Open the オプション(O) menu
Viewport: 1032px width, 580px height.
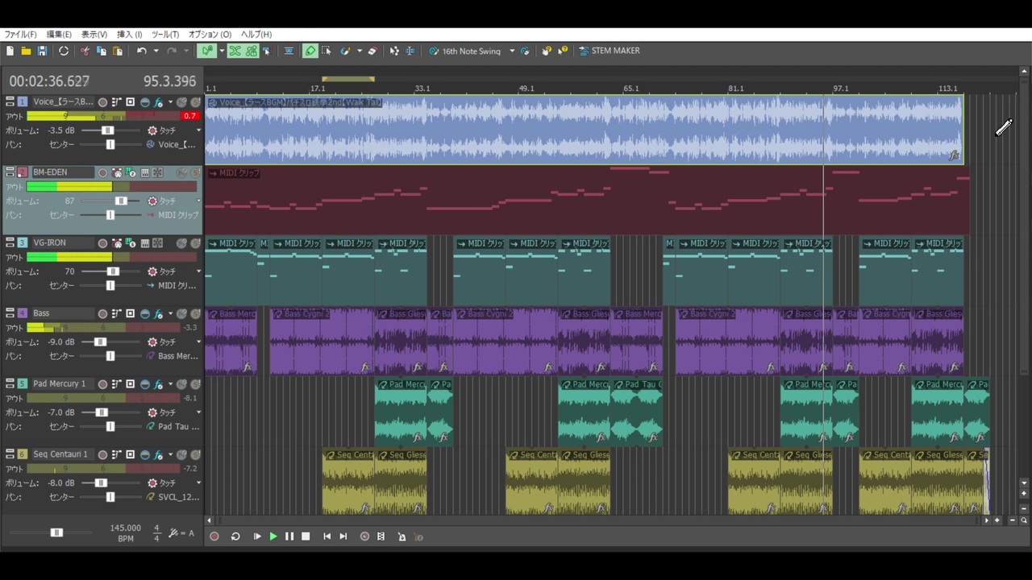coord(210,35)
